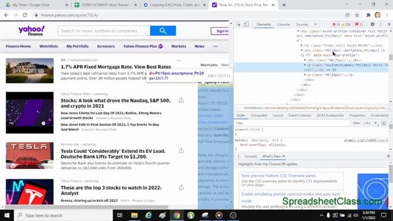Open DevTools settings gear

(x=373, y=25)
